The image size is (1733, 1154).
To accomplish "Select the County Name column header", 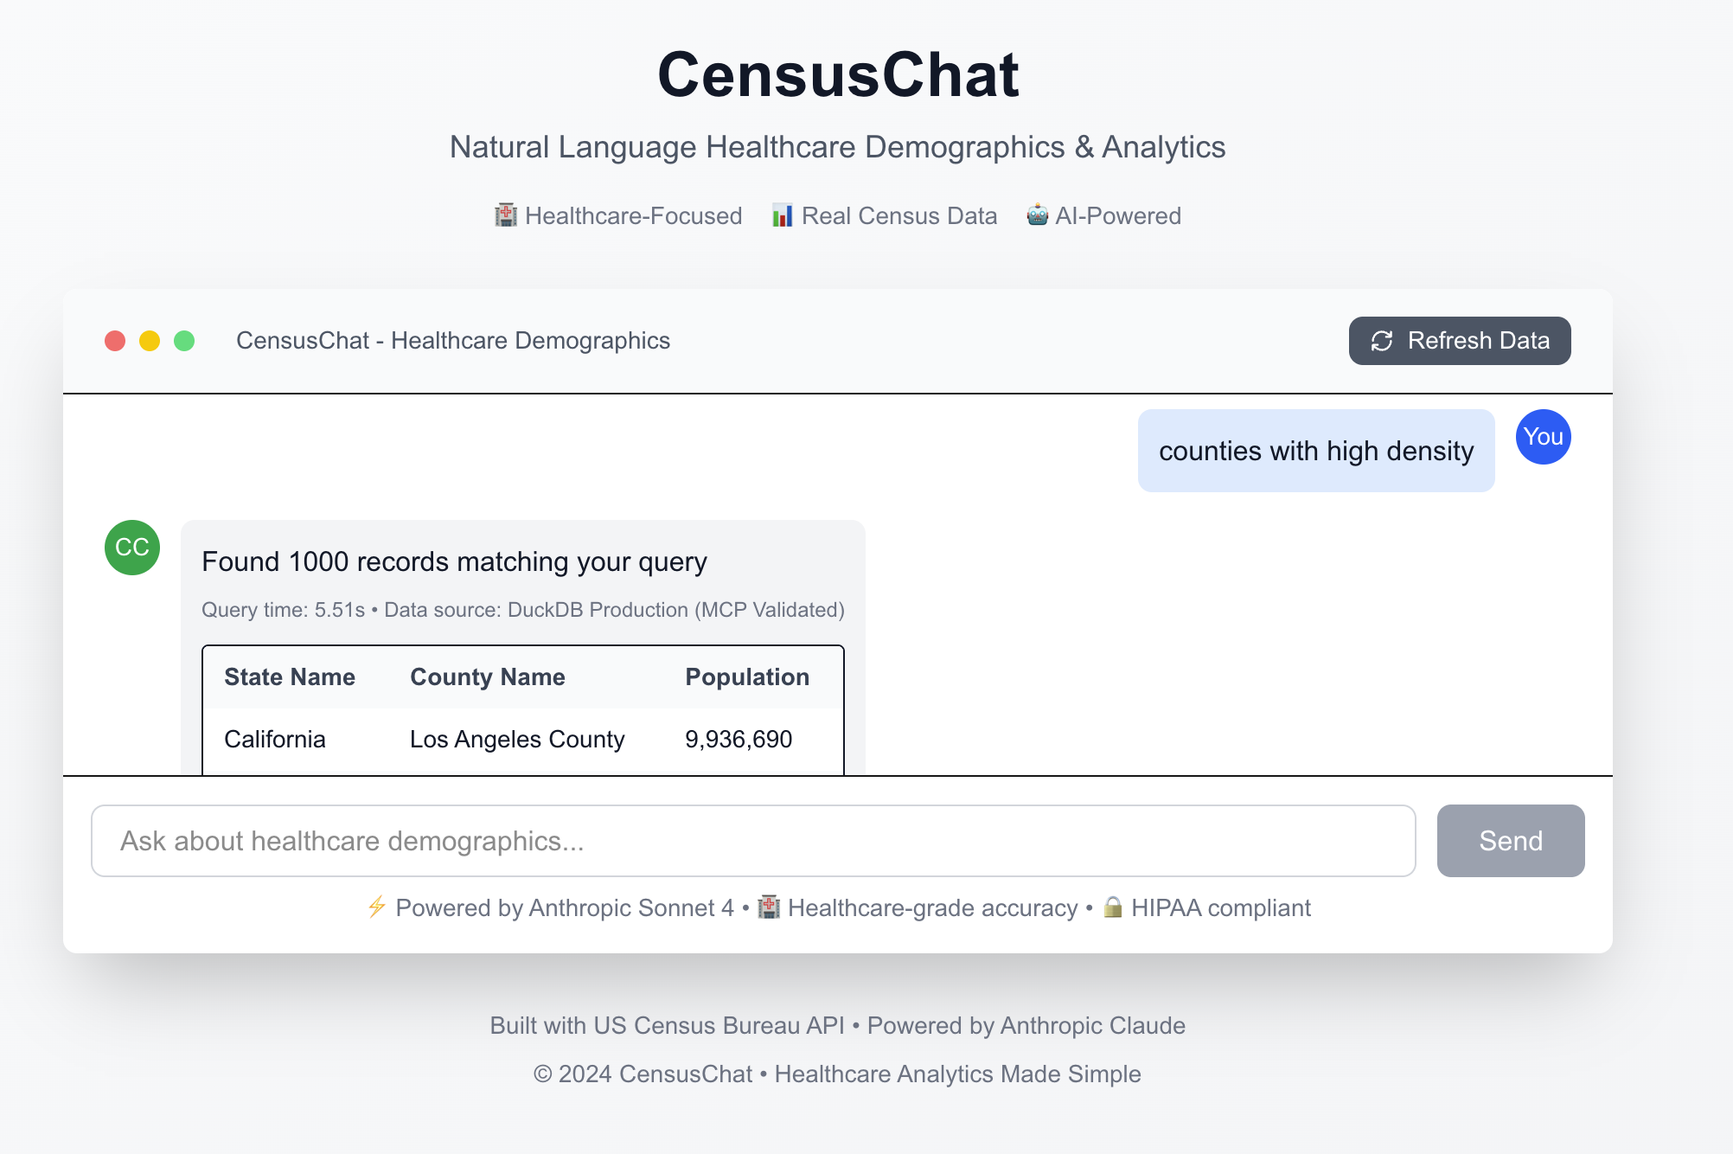I will pyautogui.click(x=487, y=677).
